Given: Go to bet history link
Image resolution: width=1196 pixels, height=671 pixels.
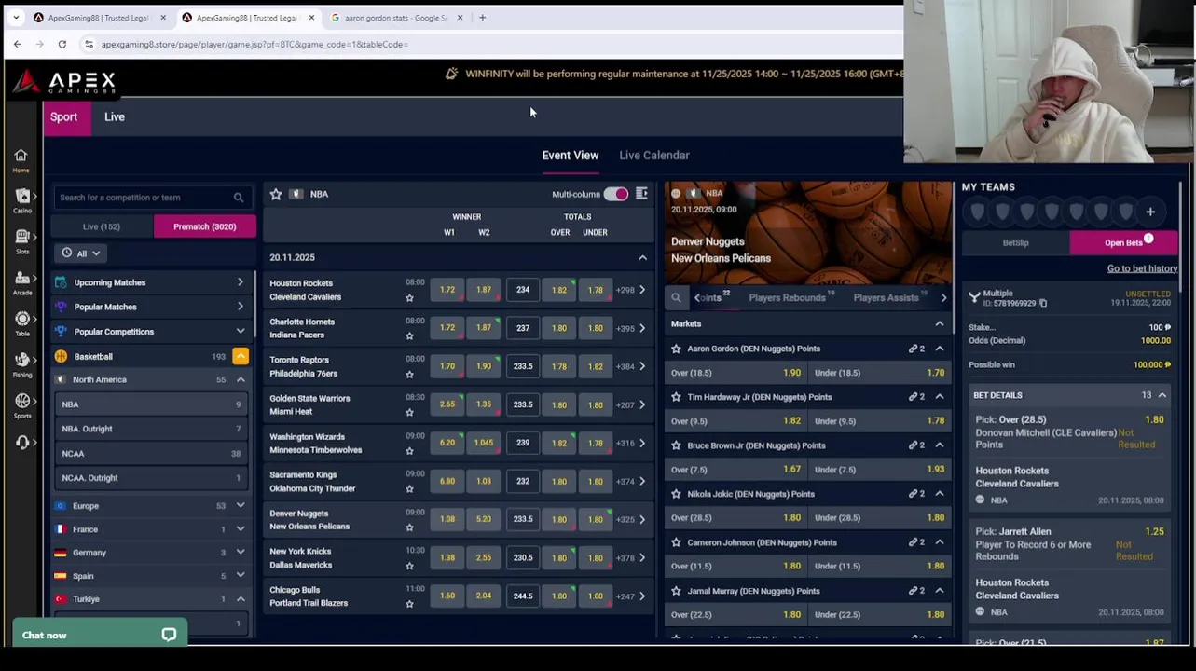Looking at the screenshot, I should (1142, 268).
